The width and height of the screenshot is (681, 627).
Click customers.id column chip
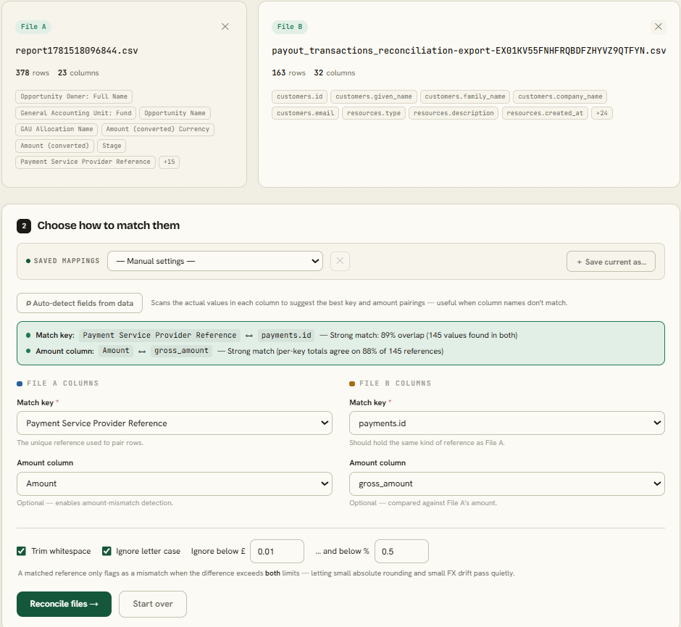coord(300,96)
